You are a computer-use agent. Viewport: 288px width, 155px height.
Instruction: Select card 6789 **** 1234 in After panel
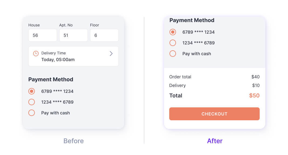(x=173, y=32)
